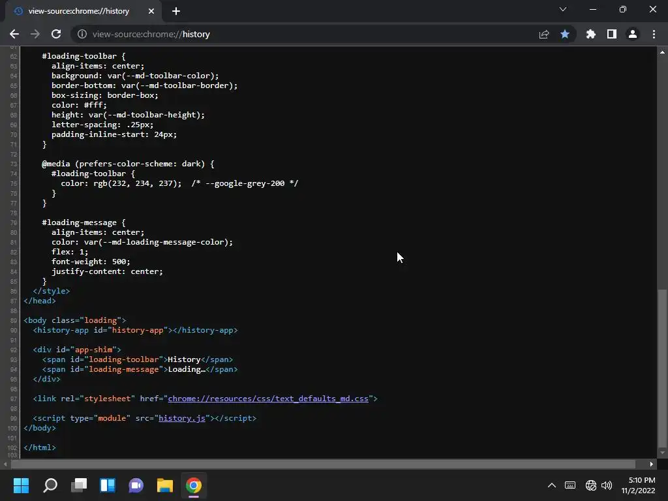The image size is (668, 501).
Task: Click the '</style>' closing tag
Action: coord(51,292)
